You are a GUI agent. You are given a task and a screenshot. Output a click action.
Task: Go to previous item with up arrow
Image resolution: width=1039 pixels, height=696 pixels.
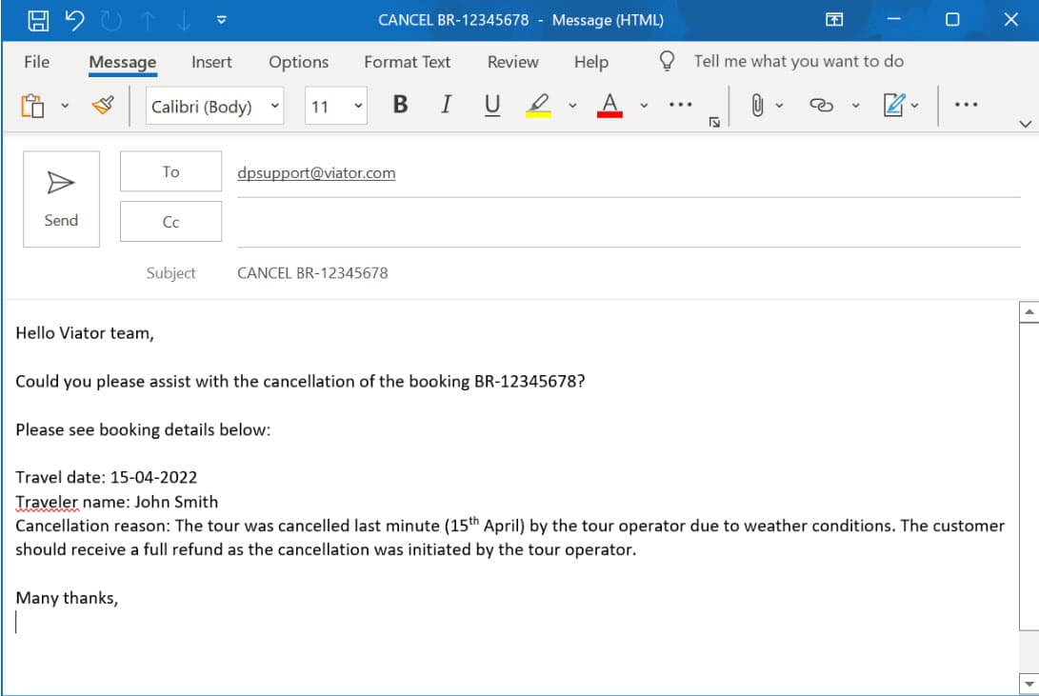pyautogui.click(x=148, y=21)
